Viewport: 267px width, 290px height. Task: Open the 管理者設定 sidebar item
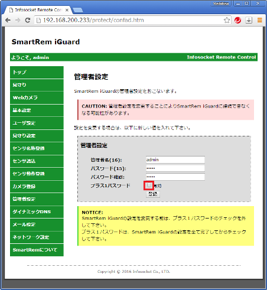tap(37, 199)
